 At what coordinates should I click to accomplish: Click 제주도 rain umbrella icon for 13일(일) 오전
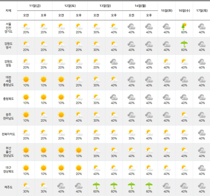pos(96,186)
